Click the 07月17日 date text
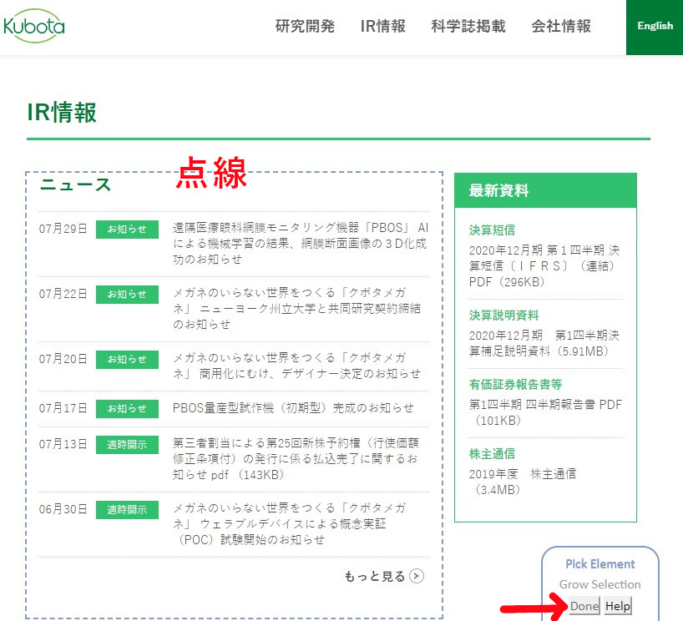This screenshot has width=683, height=621. pyautogui.click(x=63, y=408)
